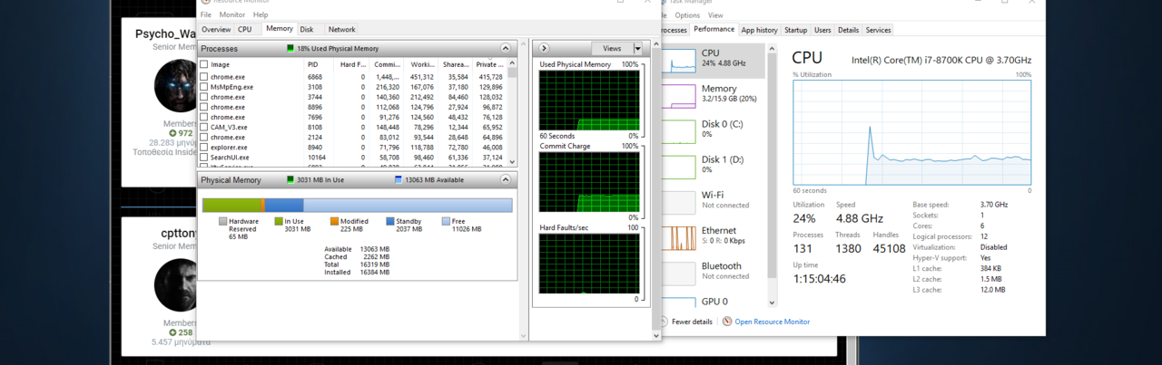
Task: Click the physical memory usage bar's free segment
Action: coord(408,206)
